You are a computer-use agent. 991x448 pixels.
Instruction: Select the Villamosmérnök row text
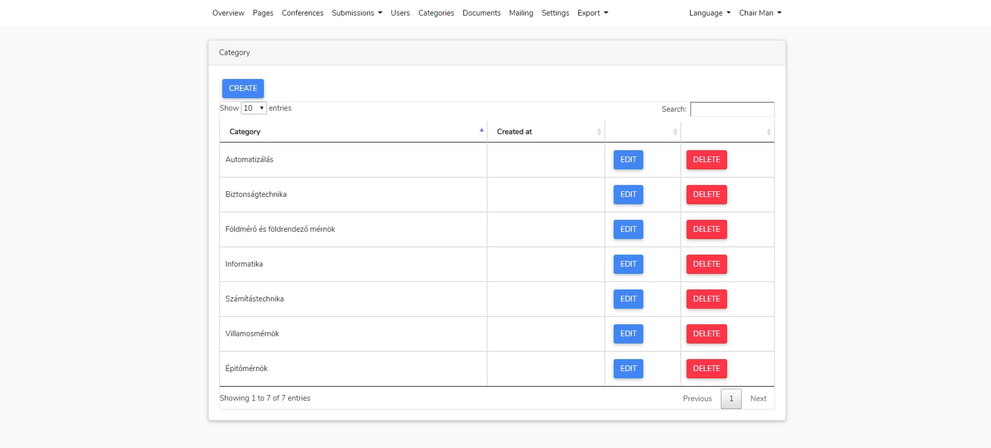tap(252, 334)
